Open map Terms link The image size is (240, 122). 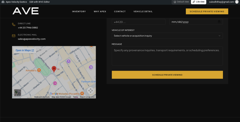pyautogui.click(x=75, y=97)
